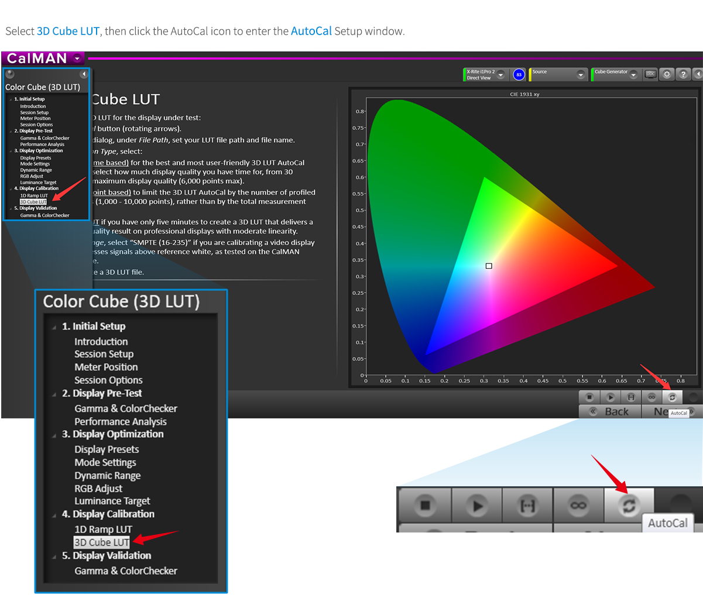Select Mode Settings in the enlarged workflow panel
The width and height of the screenshot is (703, 608).
(105, 462)
